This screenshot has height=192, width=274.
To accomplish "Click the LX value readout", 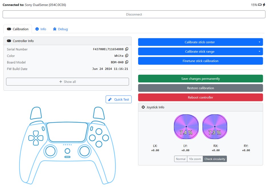I will click(155, 150).
